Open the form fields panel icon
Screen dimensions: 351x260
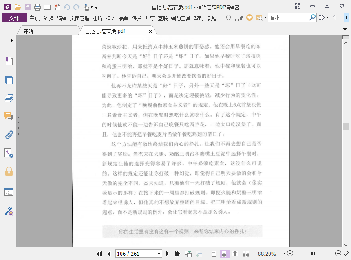click(x=9, y=192)
